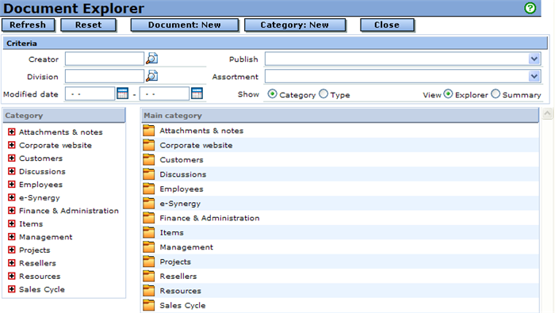Focus the Creator input field
The width and height of the screenshot is (555, 313).
coord(105,59)
